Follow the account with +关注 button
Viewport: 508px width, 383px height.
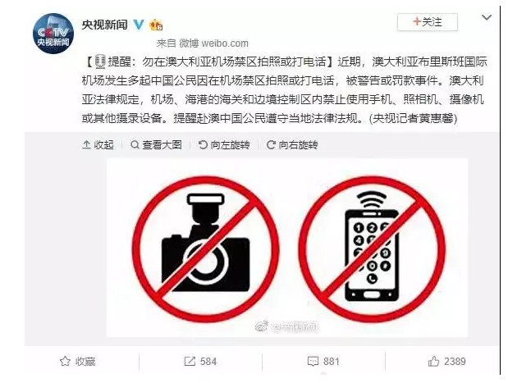[x=428, y=22]
